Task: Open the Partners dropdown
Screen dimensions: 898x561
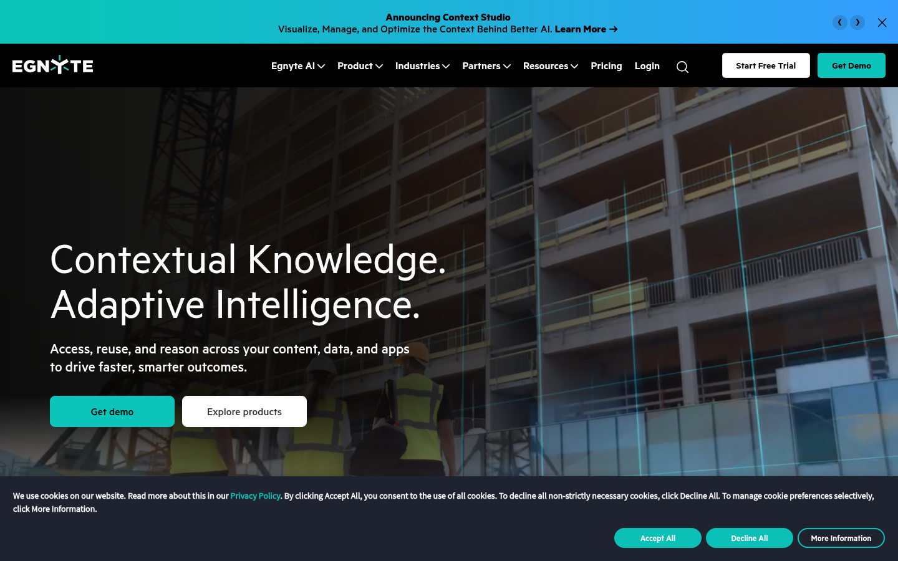Action: (486, 66)
